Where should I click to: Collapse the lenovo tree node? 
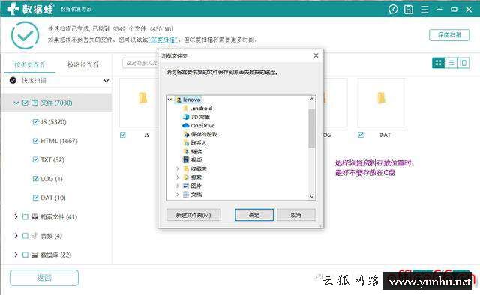[x=170, y=100]
